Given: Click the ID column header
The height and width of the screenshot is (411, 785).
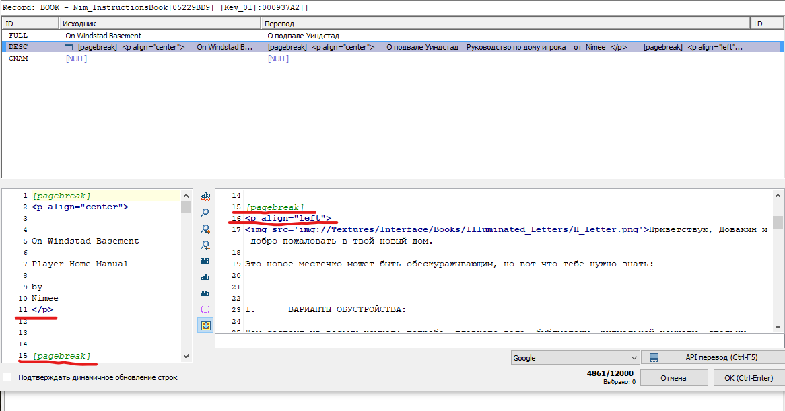Looking at the screenshot, I should 30,24.
